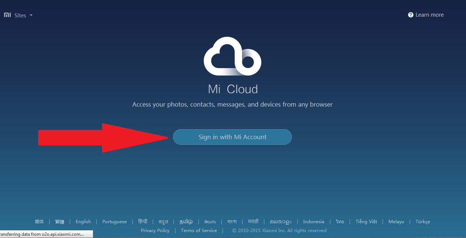
Task: Switch language to Traditional Chinese 繁體
Action: (x=59, y=221)
